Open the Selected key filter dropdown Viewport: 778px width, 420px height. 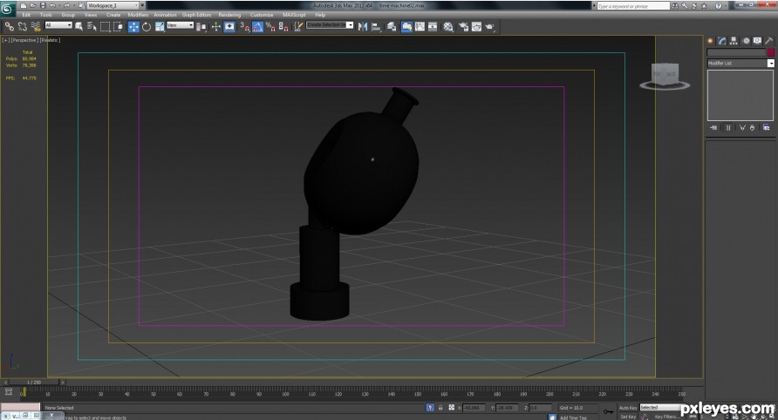click(x=661, y=408)
